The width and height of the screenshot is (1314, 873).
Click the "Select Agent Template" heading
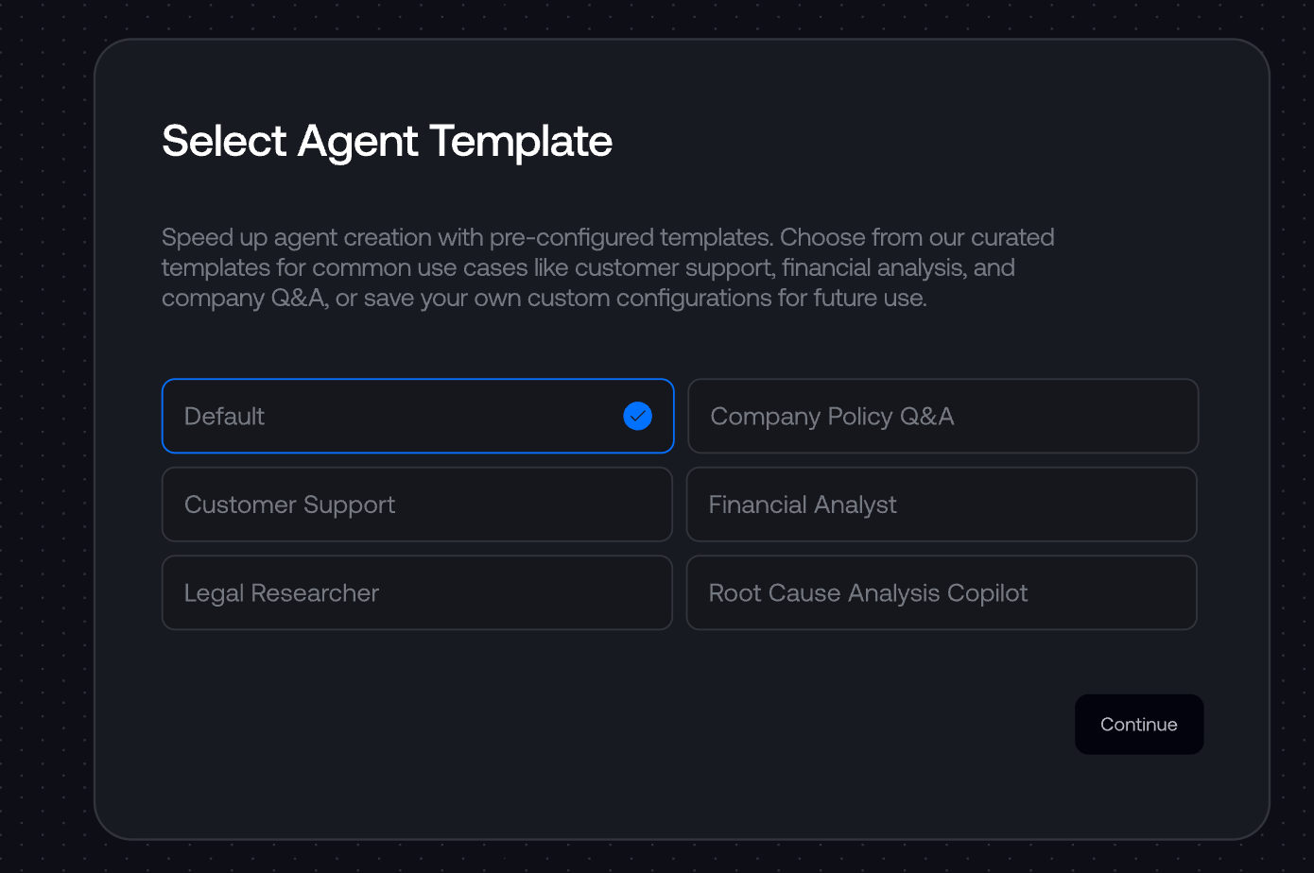coord(387,141)
